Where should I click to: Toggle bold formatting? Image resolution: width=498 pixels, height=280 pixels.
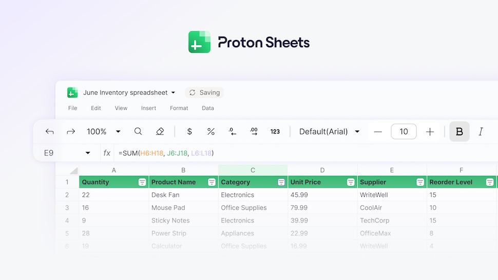pos(459,132)
